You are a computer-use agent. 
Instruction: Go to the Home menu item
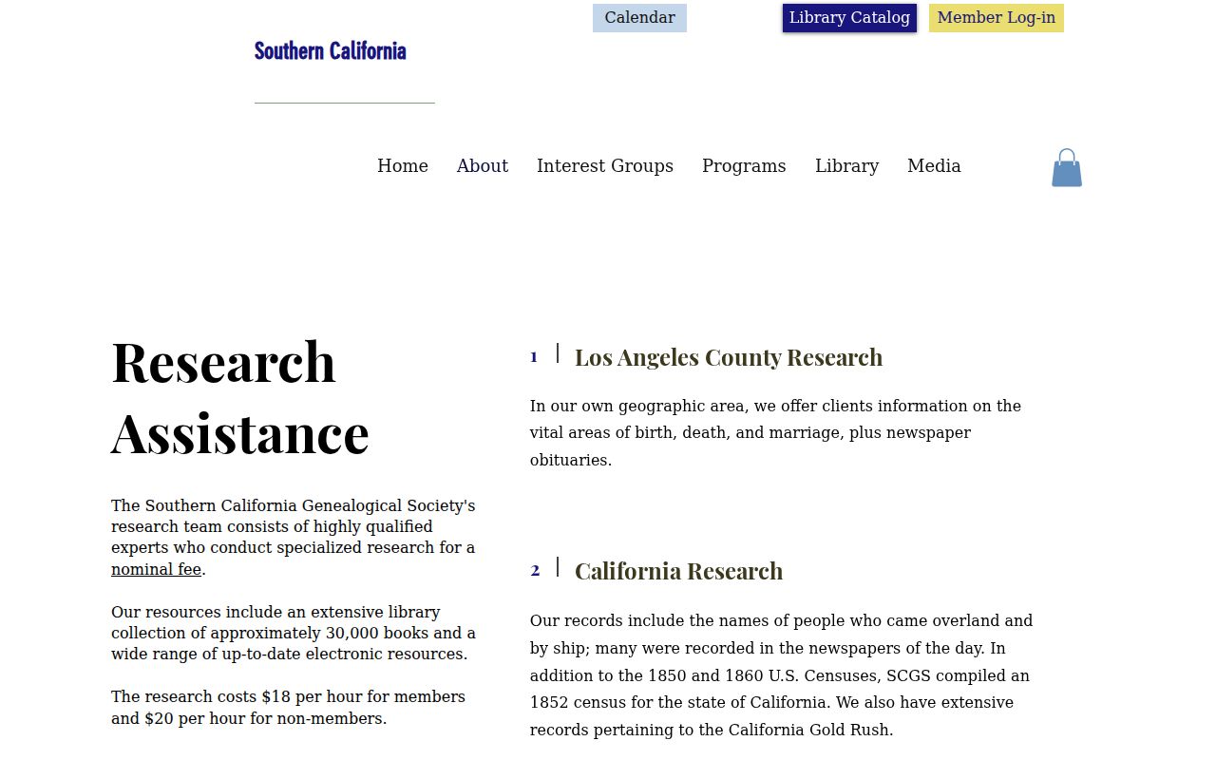tap(403, 166)
